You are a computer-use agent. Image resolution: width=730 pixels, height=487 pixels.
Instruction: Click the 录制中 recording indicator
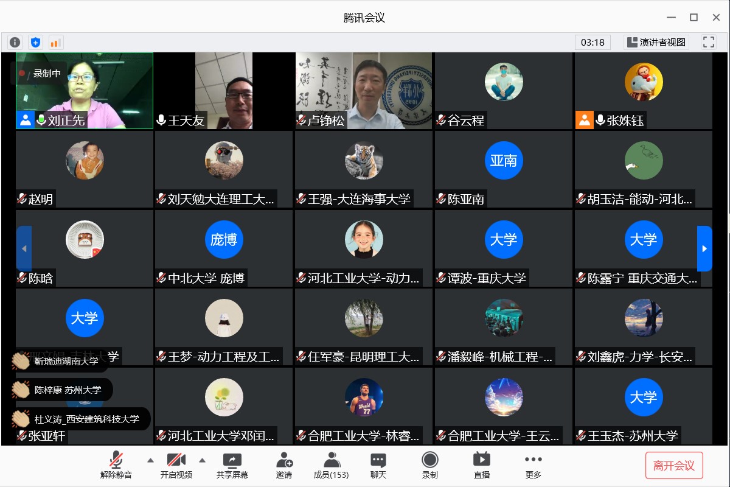(x=40, y=74)
